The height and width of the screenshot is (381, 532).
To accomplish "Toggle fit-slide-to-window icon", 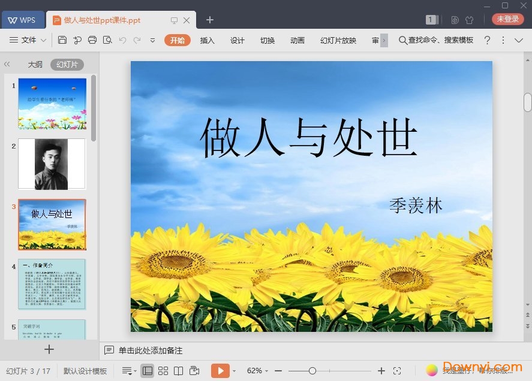I will pyautogui.click(x=398, y=370).
